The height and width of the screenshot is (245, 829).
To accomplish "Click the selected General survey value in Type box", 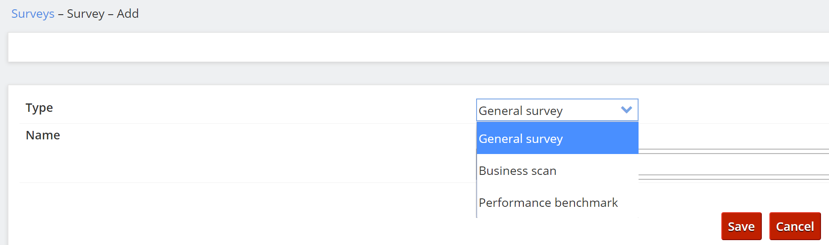I will [x=521, y=111].
